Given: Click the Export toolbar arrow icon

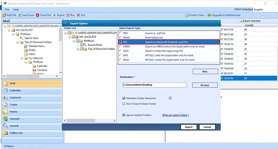Looking at the screenshot, I should [x=55, y=15].
